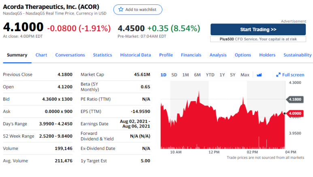Click the Bid value 4.3600 x 1300
This screenshot has width=313, height=177.
click(x=57, y=99)
